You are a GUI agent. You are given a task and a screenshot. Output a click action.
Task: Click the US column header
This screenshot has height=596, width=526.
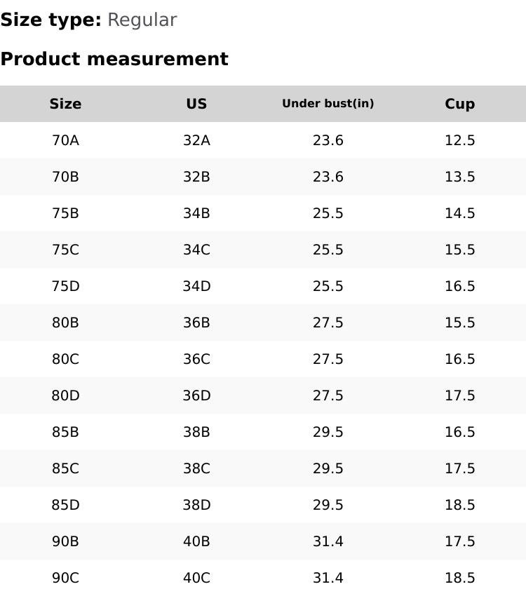[x=196, y=104]
